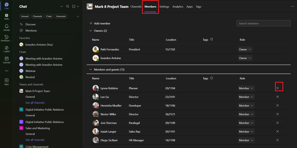Open Patti Fernandez role dropdown
Image resolution: width=297 pixels, height=148 pixels.
(245, 49)
